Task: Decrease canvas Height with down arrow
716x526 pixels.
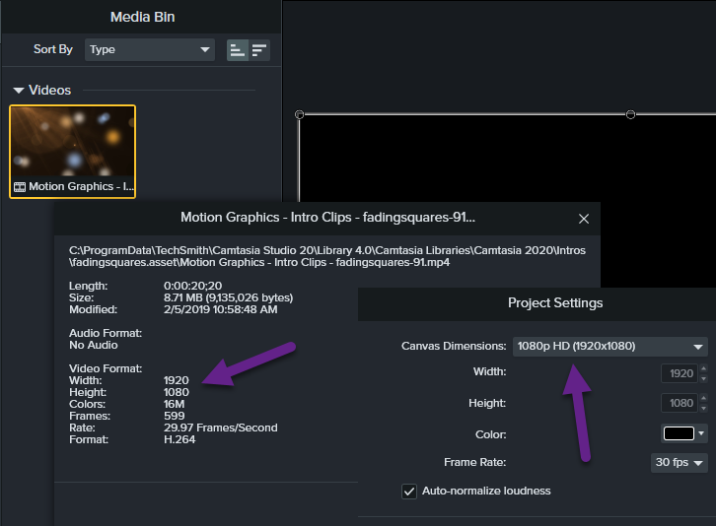Action: click(x=702, y=408)
